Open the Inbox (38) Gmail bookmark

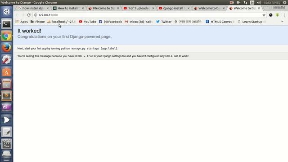pyautogui.click(x=139, y=22)
